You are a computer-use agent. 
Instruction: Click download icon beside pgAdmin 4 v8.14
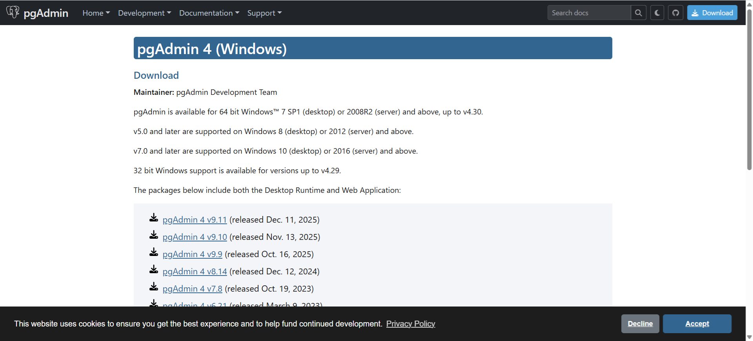coord(154,270)
